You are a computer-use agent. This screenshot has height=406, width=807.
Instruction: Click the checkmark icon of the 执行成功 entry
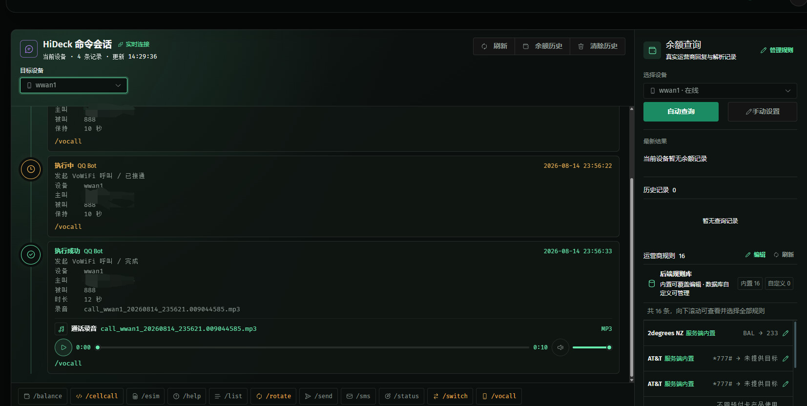click(31, 255)
